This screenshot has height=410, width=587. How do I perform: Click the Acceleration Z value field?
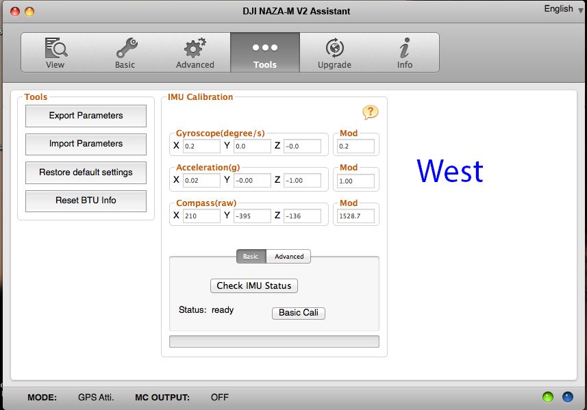click(x=302, y=180)
